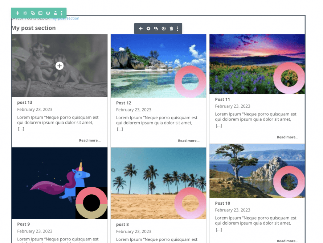The height and width of the screenshot is (243, 323).
Task: Save row to library from green toolbar
Action: pyautogui.click(x=48, y=13)
